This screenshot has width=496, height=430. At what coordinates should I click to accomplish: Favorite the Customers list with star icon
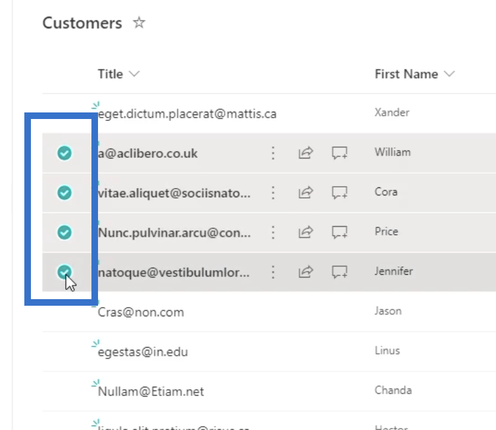coord(139,23)
